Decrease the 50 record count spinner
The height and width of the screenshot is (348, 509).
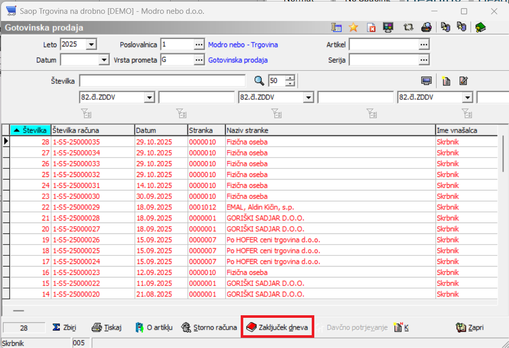[x=290, y=83]
